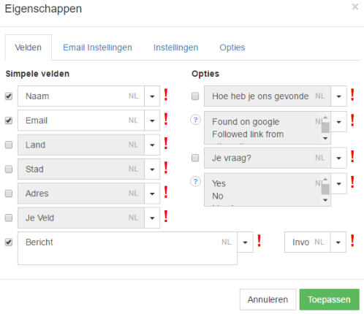Image resolution: width=364 pixels, height=314 pixels.
Task: Click the help question mark beside Yes/No list
Action: [x=195, y=182]
